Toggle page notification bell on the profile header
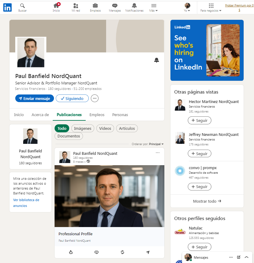254x263 pixels. coord(156,60)
